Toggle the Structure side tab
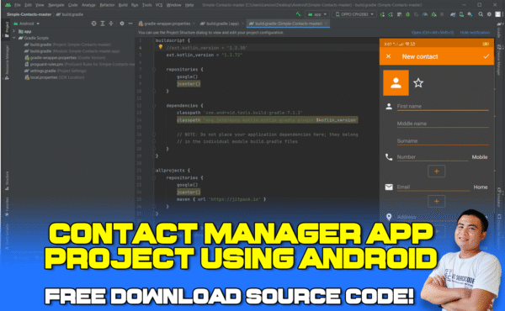Viewport: 505px width, 311px height. tap(7, 181)
